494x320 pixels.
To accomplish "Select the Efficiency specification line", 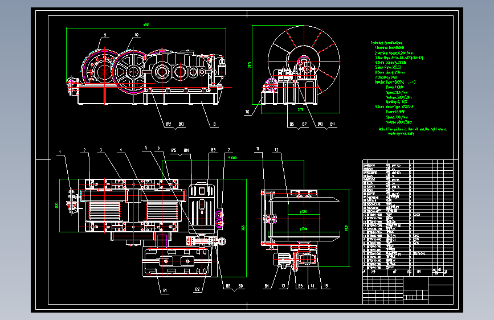I will pos(386,77).
